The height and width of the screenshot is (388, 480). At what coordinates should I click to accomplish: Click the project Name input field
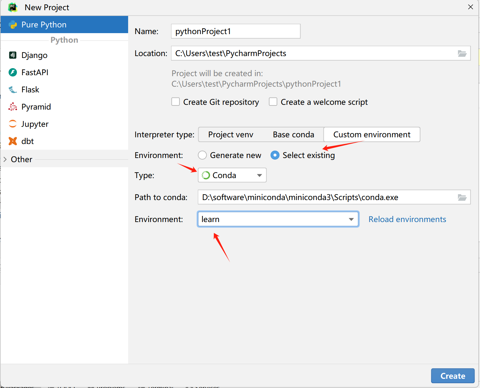coord(236,31)
